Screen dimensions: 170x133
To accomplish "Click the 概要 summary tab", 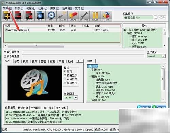I will pos(90,61).
